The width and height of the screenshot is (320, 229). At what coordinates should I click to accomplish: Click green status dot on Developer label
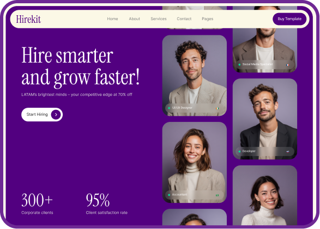click(239, 151)
